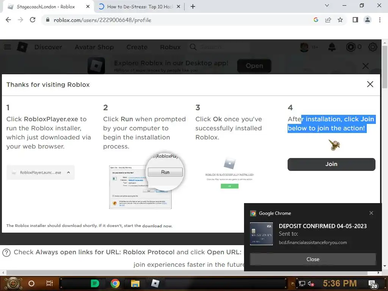This screenshot has width=388, height=291.
Task: Close the StagecoachLondon Roblox tab
Action: point(88,7)
